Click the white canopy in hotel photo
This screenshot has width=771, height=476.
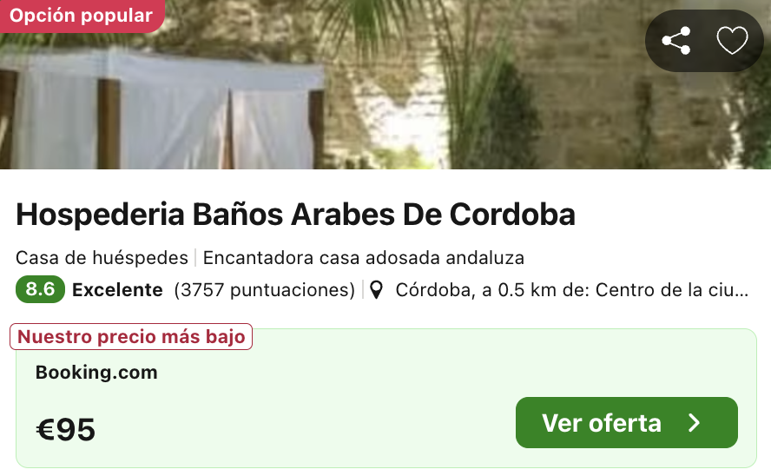point(162,110)
